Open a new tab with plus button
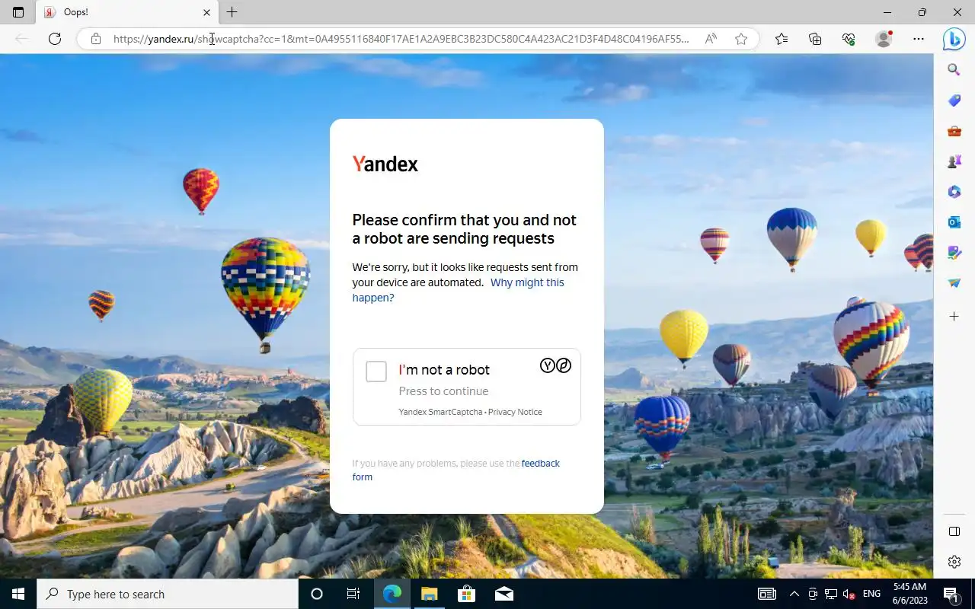This screenshot has height=609, width=975. (232, 12)
